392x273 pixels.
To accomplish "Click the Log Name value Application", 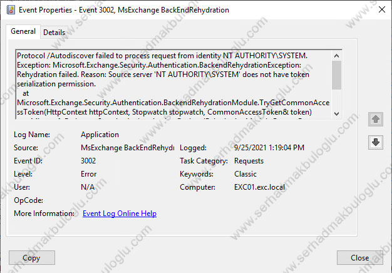I will click(x=100, y=135).
